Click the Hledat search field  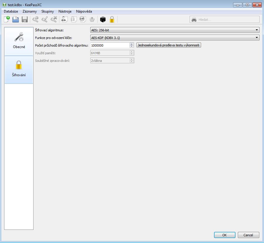[224, 19]
